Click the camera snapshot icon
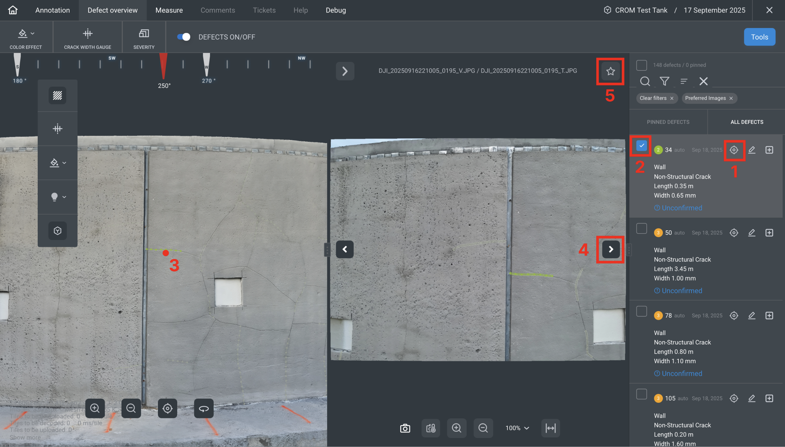The image size is (785, 447). point(405,428)
